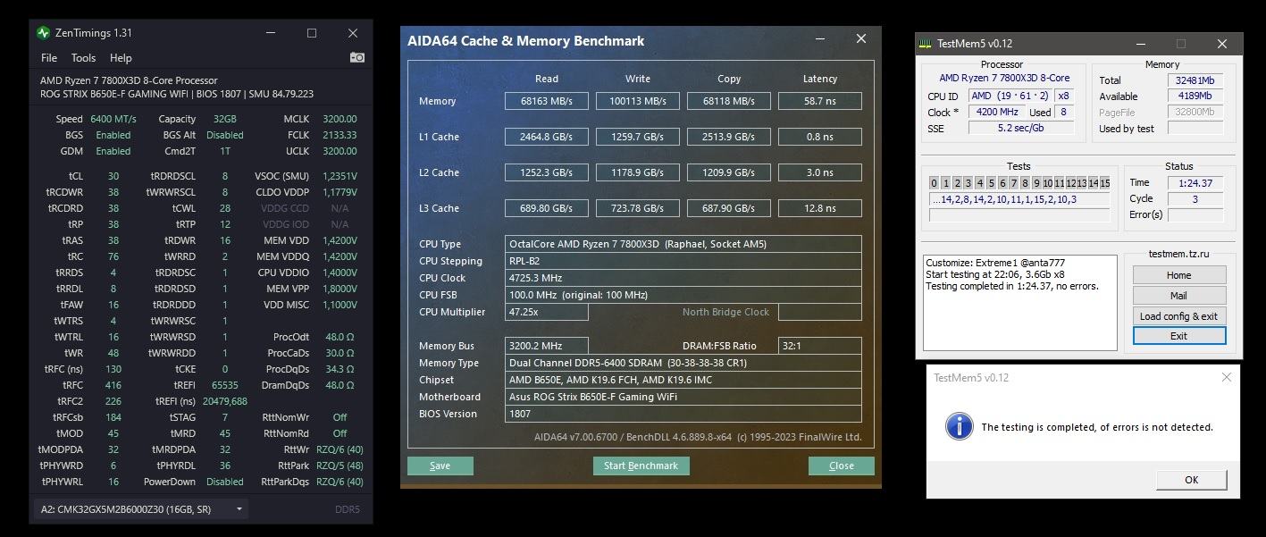
Task: Click the FCLK 2133.33 value
Action: [x=340, y=135]
